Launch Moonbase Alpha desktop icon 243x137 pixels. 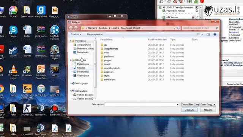[x=55, y=53]
